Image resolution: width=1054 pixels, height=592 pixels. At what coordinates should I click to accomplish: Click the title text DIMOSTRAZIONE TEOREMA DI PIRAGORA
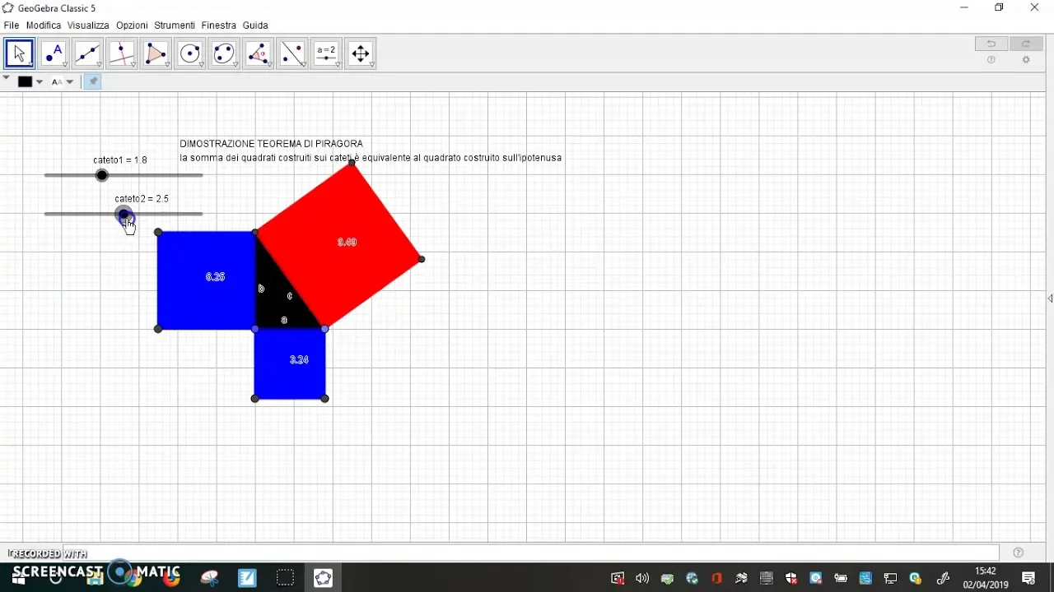click(272, 144)
